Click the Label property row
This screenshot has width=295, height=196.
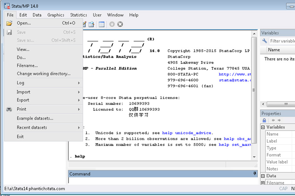coord(280,141)
